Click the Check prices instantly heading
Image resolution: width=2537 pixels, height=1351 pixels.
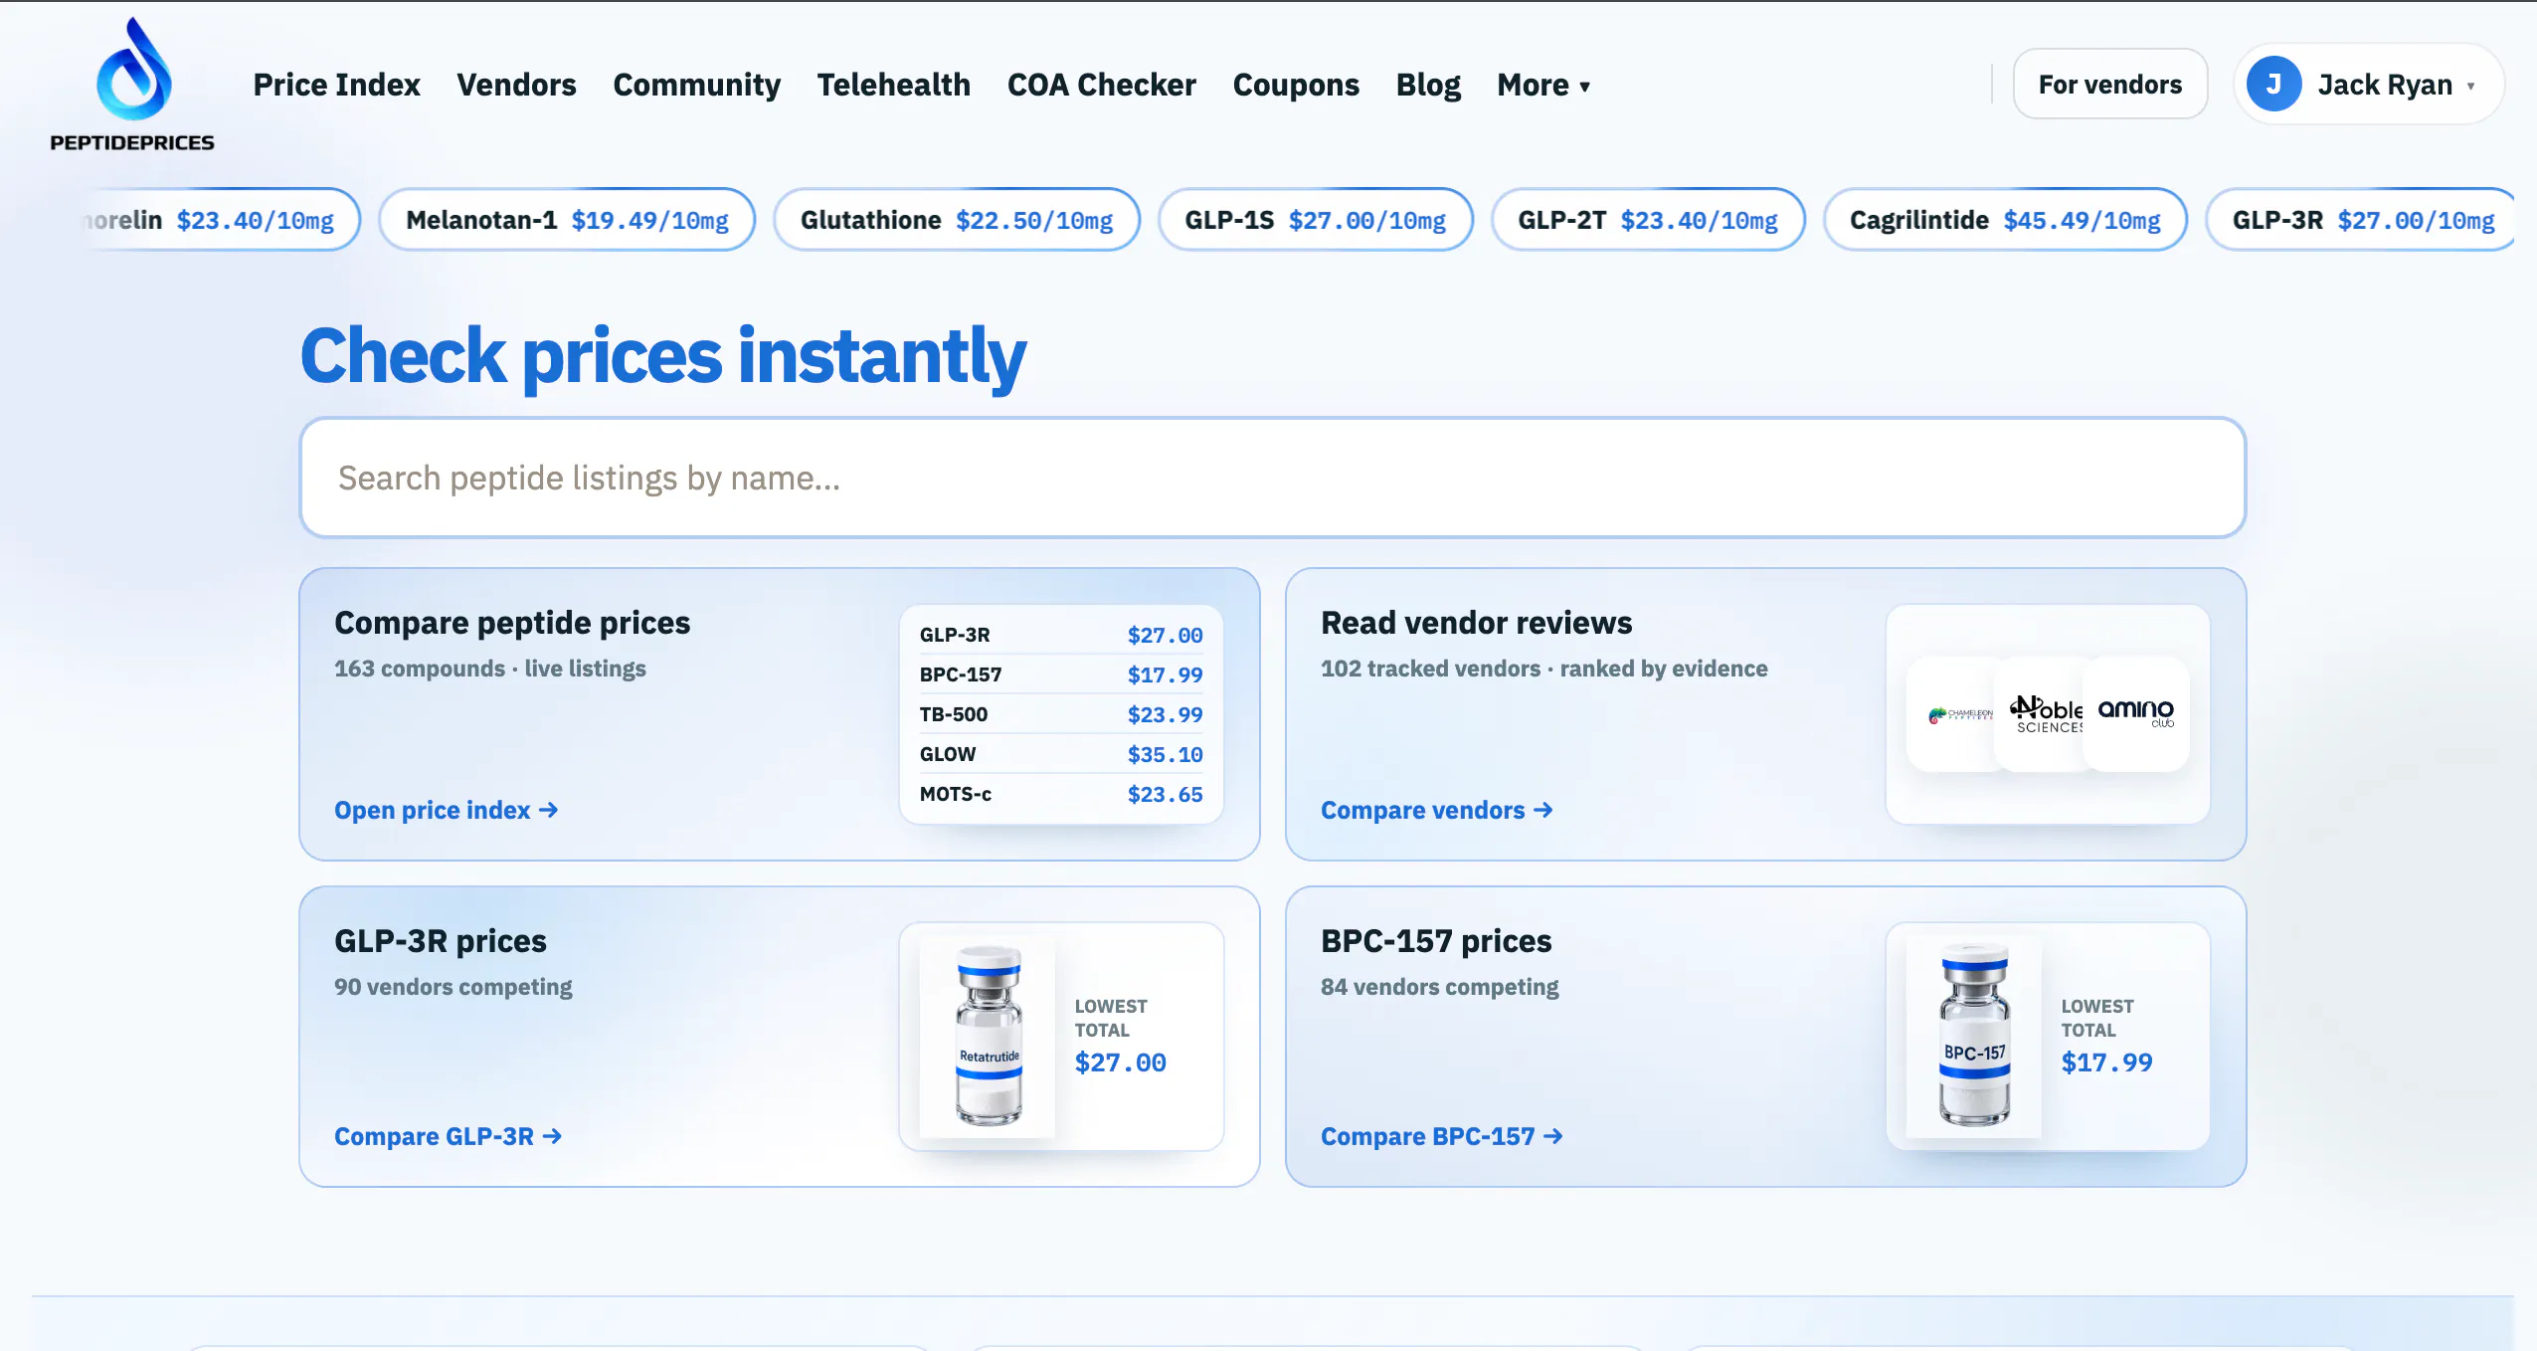[662, 356]
